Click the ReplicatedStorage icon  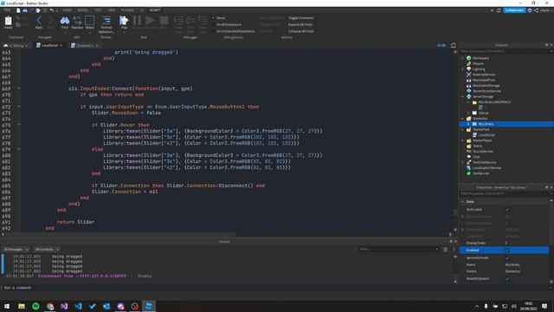[x=469, y=86]
